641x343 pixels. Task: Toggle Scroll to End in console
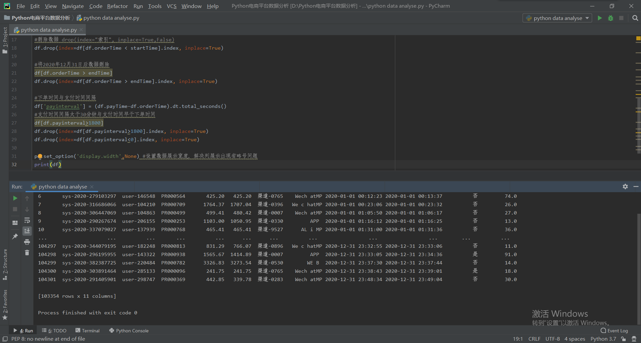(27, 231)
